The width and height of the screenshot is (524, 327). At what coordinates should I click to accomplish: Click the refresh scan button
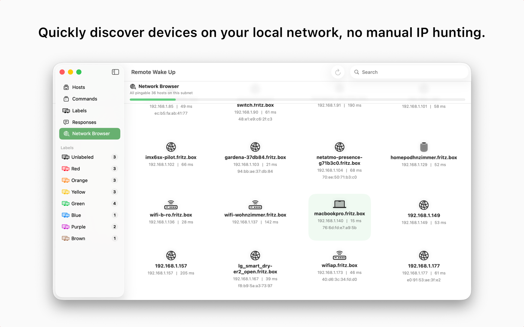click(338, 72)
